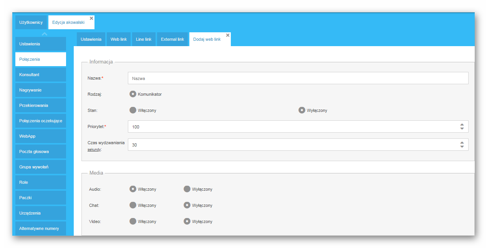Open Urządzenia section
Screen dimensions: 487x248
coord(41,213)
